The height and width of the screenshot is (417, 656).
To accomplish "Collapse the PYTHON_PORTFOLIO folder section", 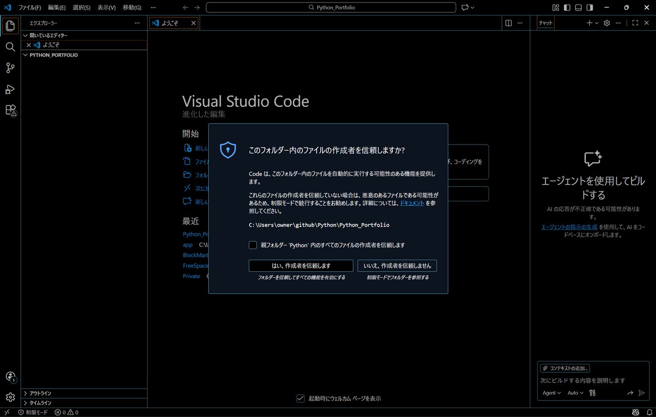I will pyautogui.click(x=84, y=55).
